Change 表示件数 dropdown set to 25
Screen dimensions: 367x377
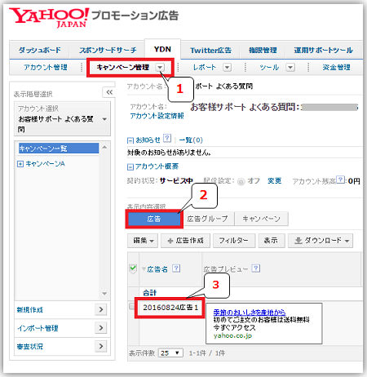(x=170, y=353)
